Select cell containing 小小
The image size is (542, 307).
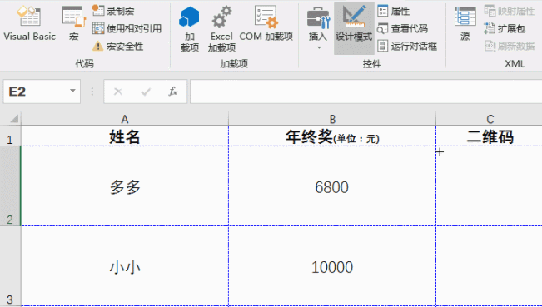tap(125, 266)
